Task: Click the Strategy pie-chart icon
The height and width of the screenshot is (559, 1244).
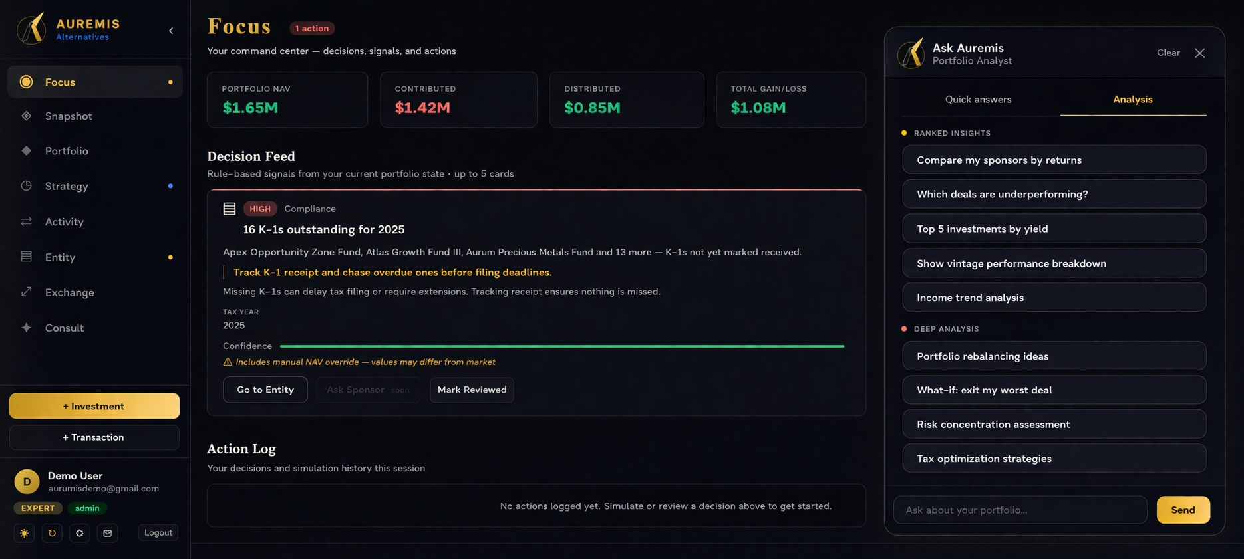Action: (x=27, y=186)
